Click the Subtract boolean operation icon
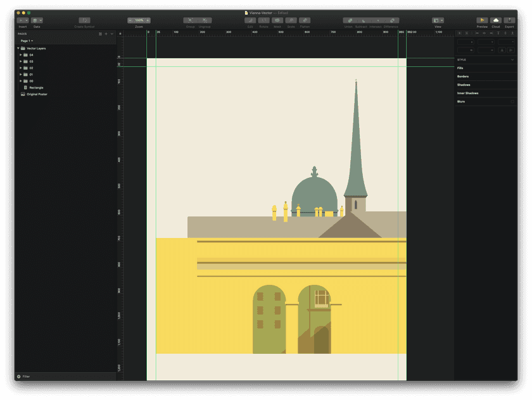The image size is (532, 400). coord(363,21)
